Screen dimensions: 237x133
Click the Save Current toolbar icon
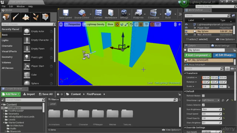point(66,14)
